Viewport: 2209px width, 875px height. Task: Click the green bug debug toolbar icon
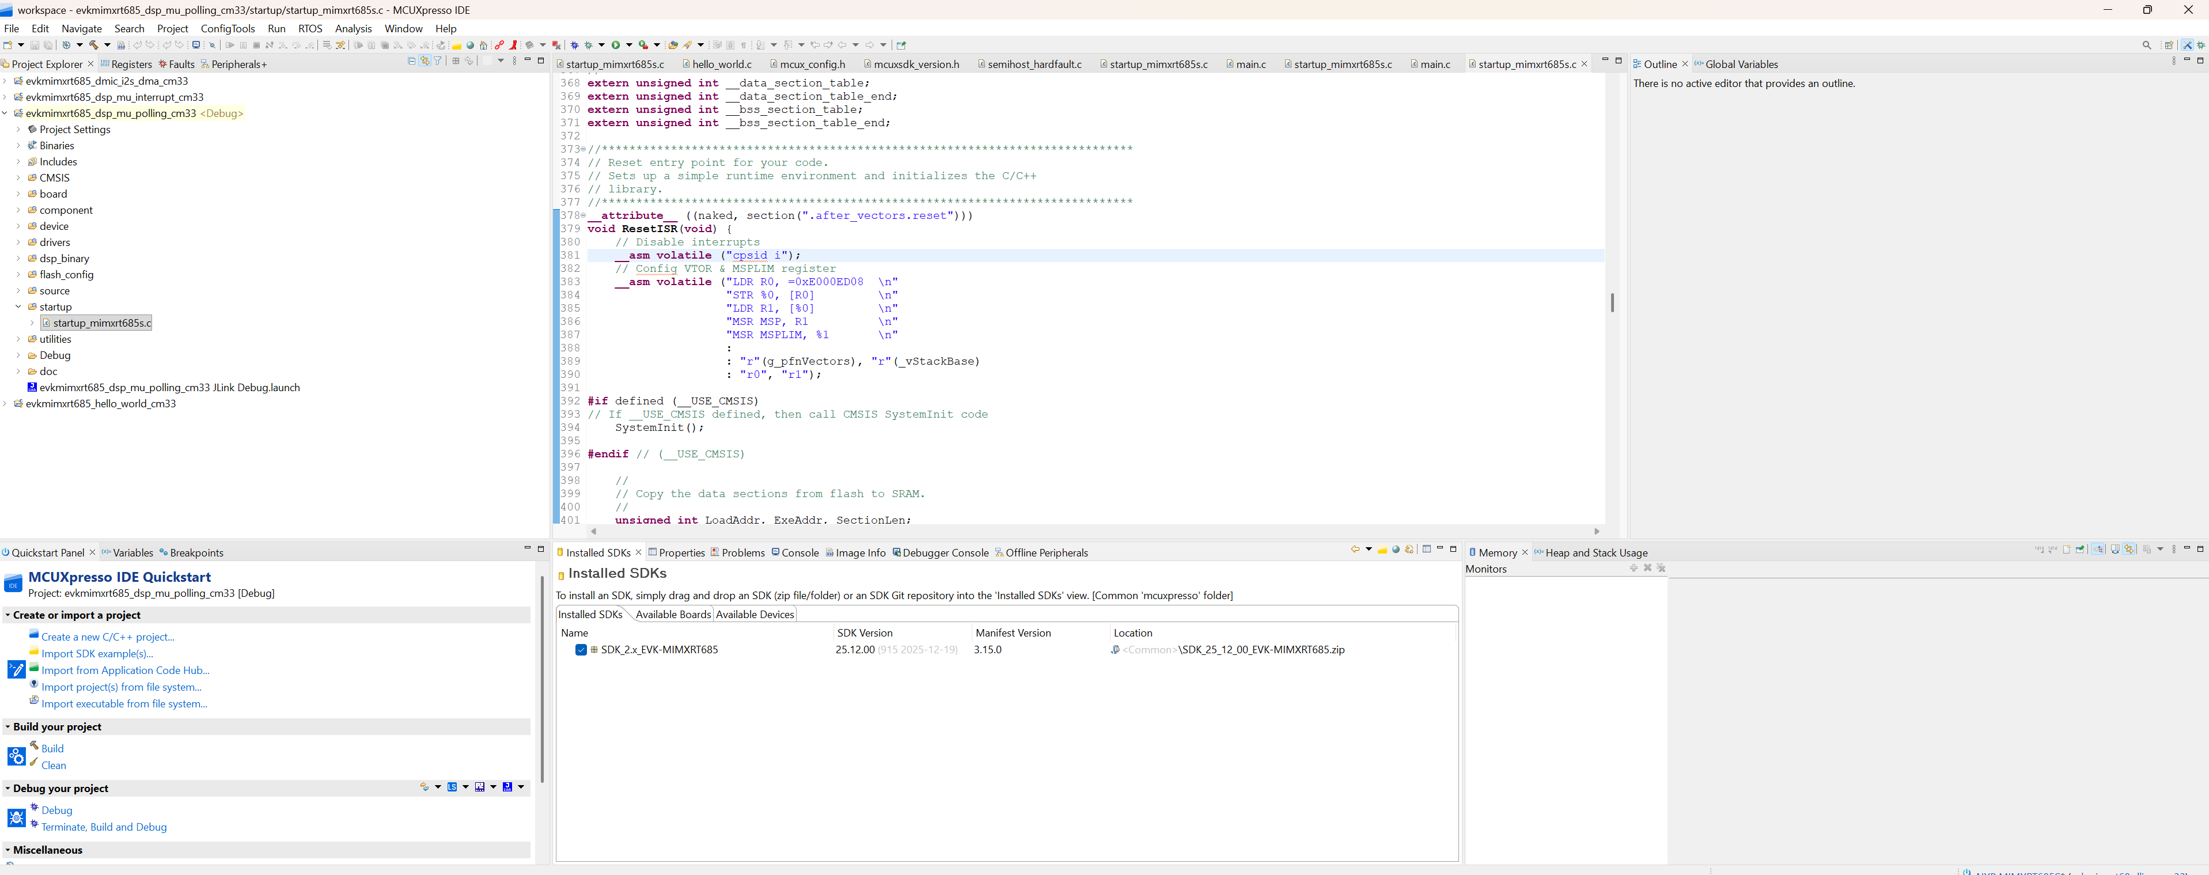pos(588,44)
